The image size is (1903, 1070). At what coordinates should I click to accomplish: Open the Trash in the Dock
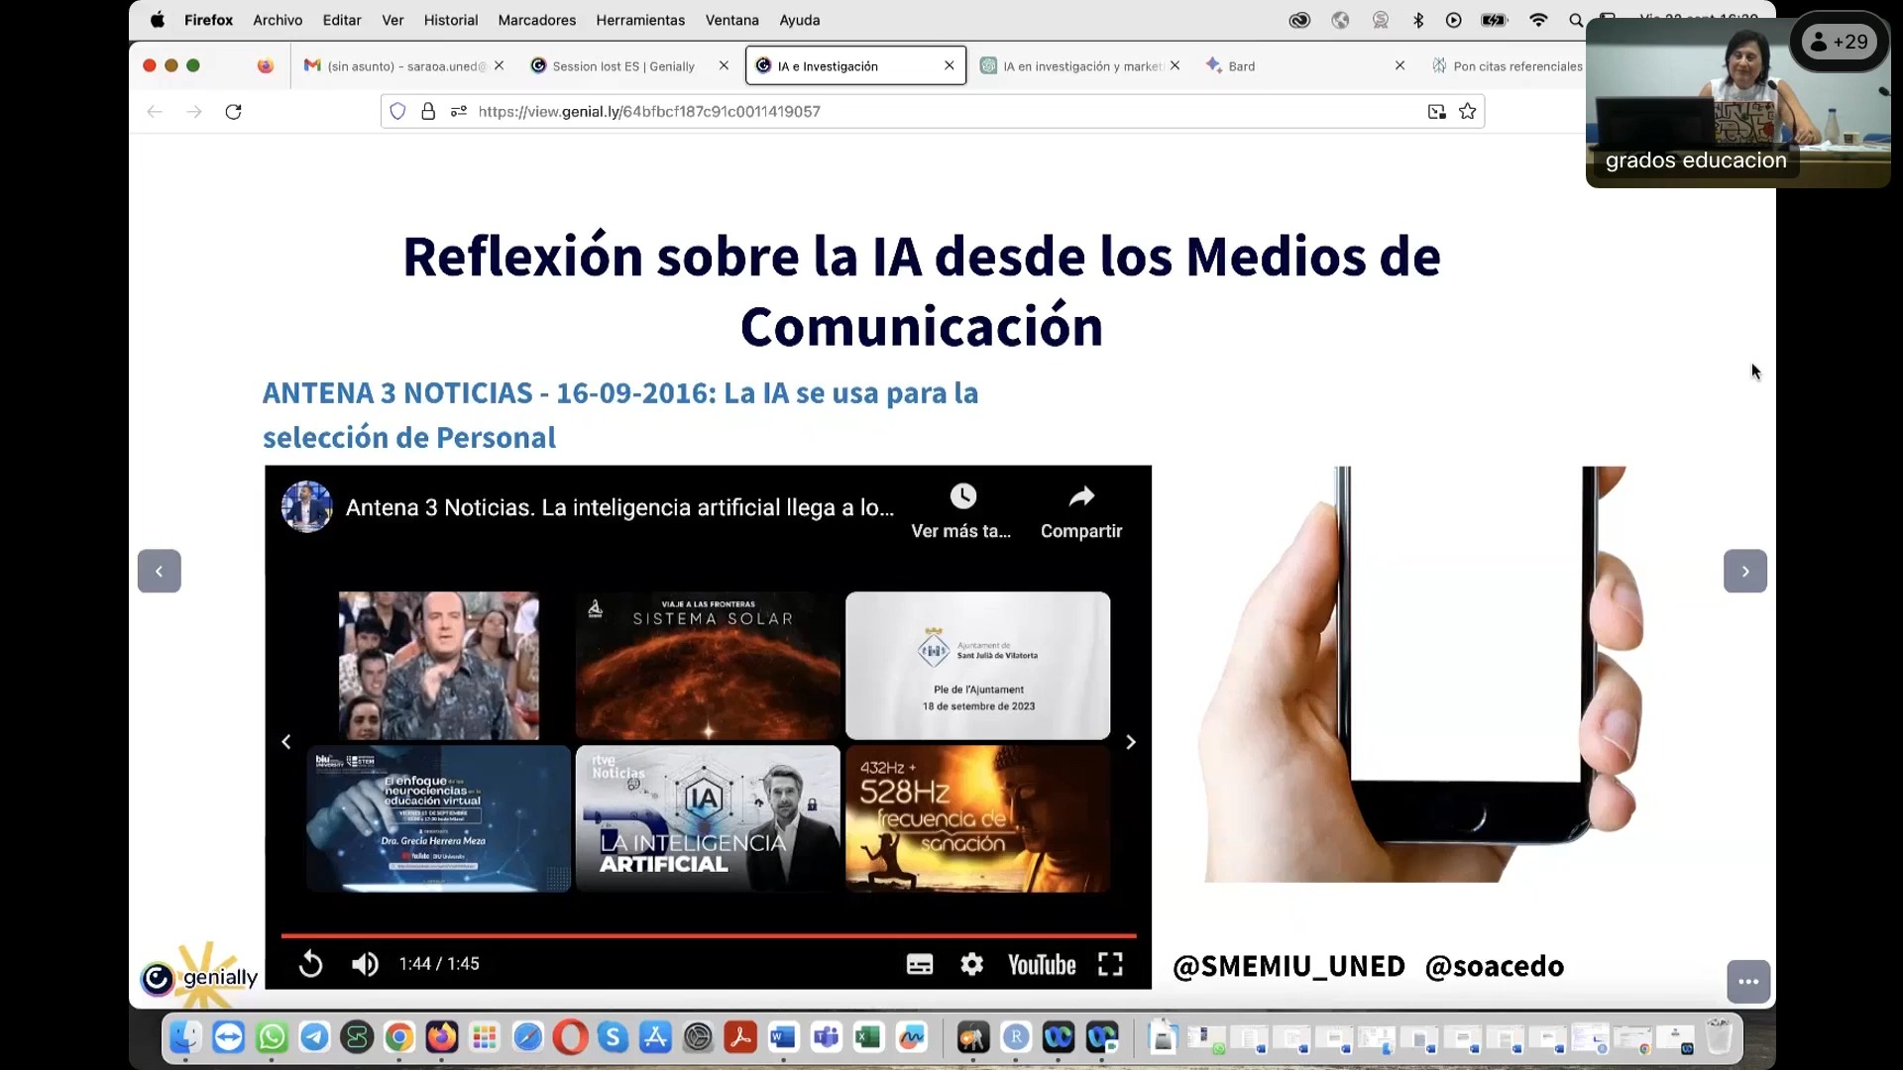pos(1719,1037)
